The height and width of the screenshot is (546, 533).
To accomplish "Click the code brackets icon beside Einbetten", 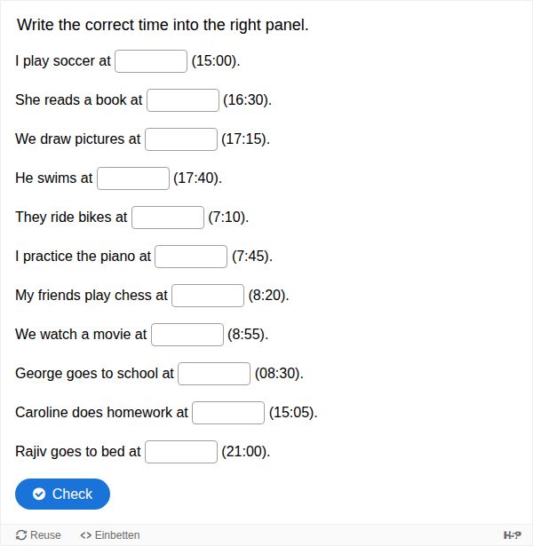I will [x=86, y=535].
